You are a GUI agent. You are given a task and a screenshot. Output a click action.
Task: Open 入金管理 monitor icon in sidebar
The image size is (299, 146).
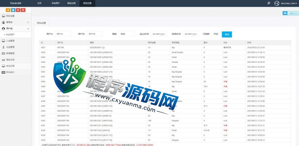coord(4,41)
